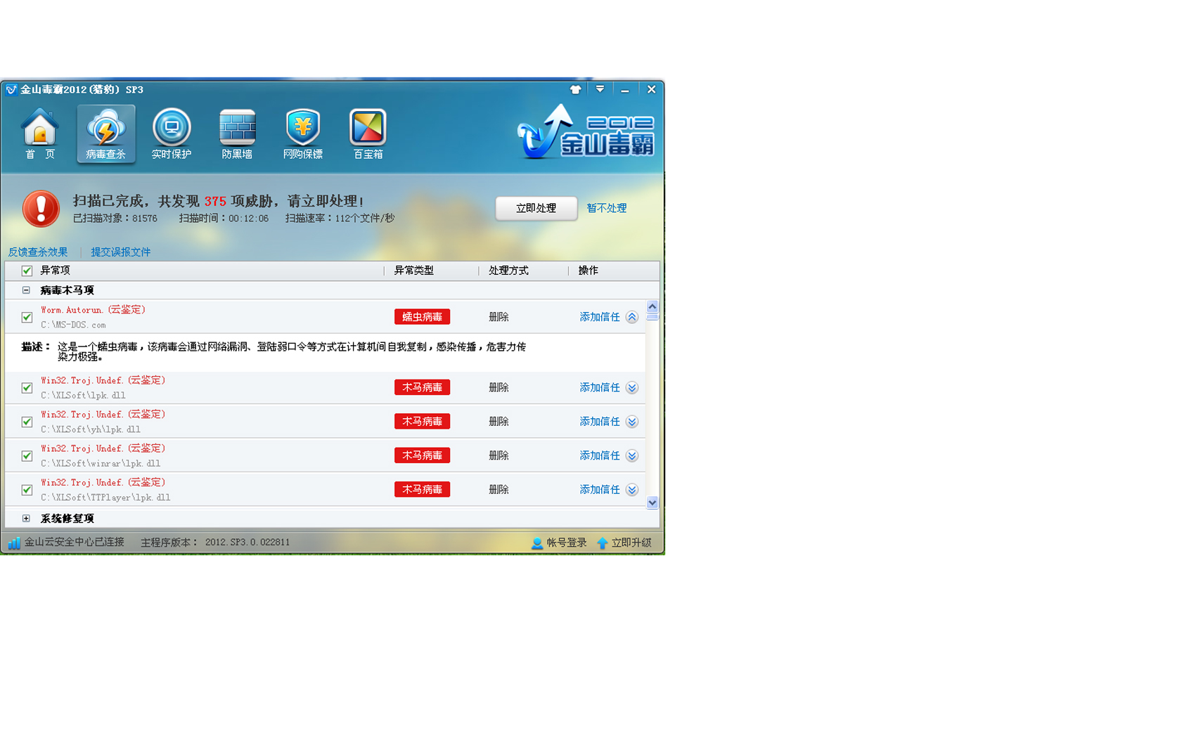This screenshot has width=1196, height=747.
Task: Click the C:\MS-DOS.com file path
Action: click(x=73, y=325)
